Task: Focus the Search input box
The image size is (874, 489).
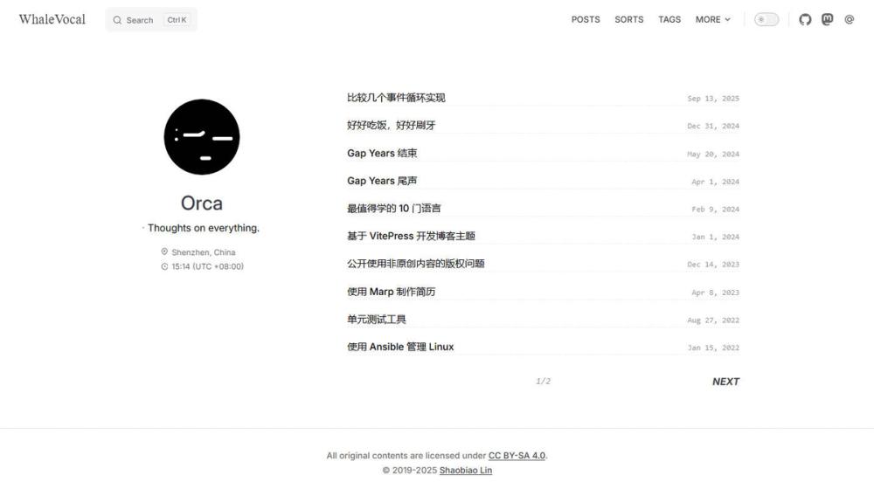Action: (x=151, y=20)
